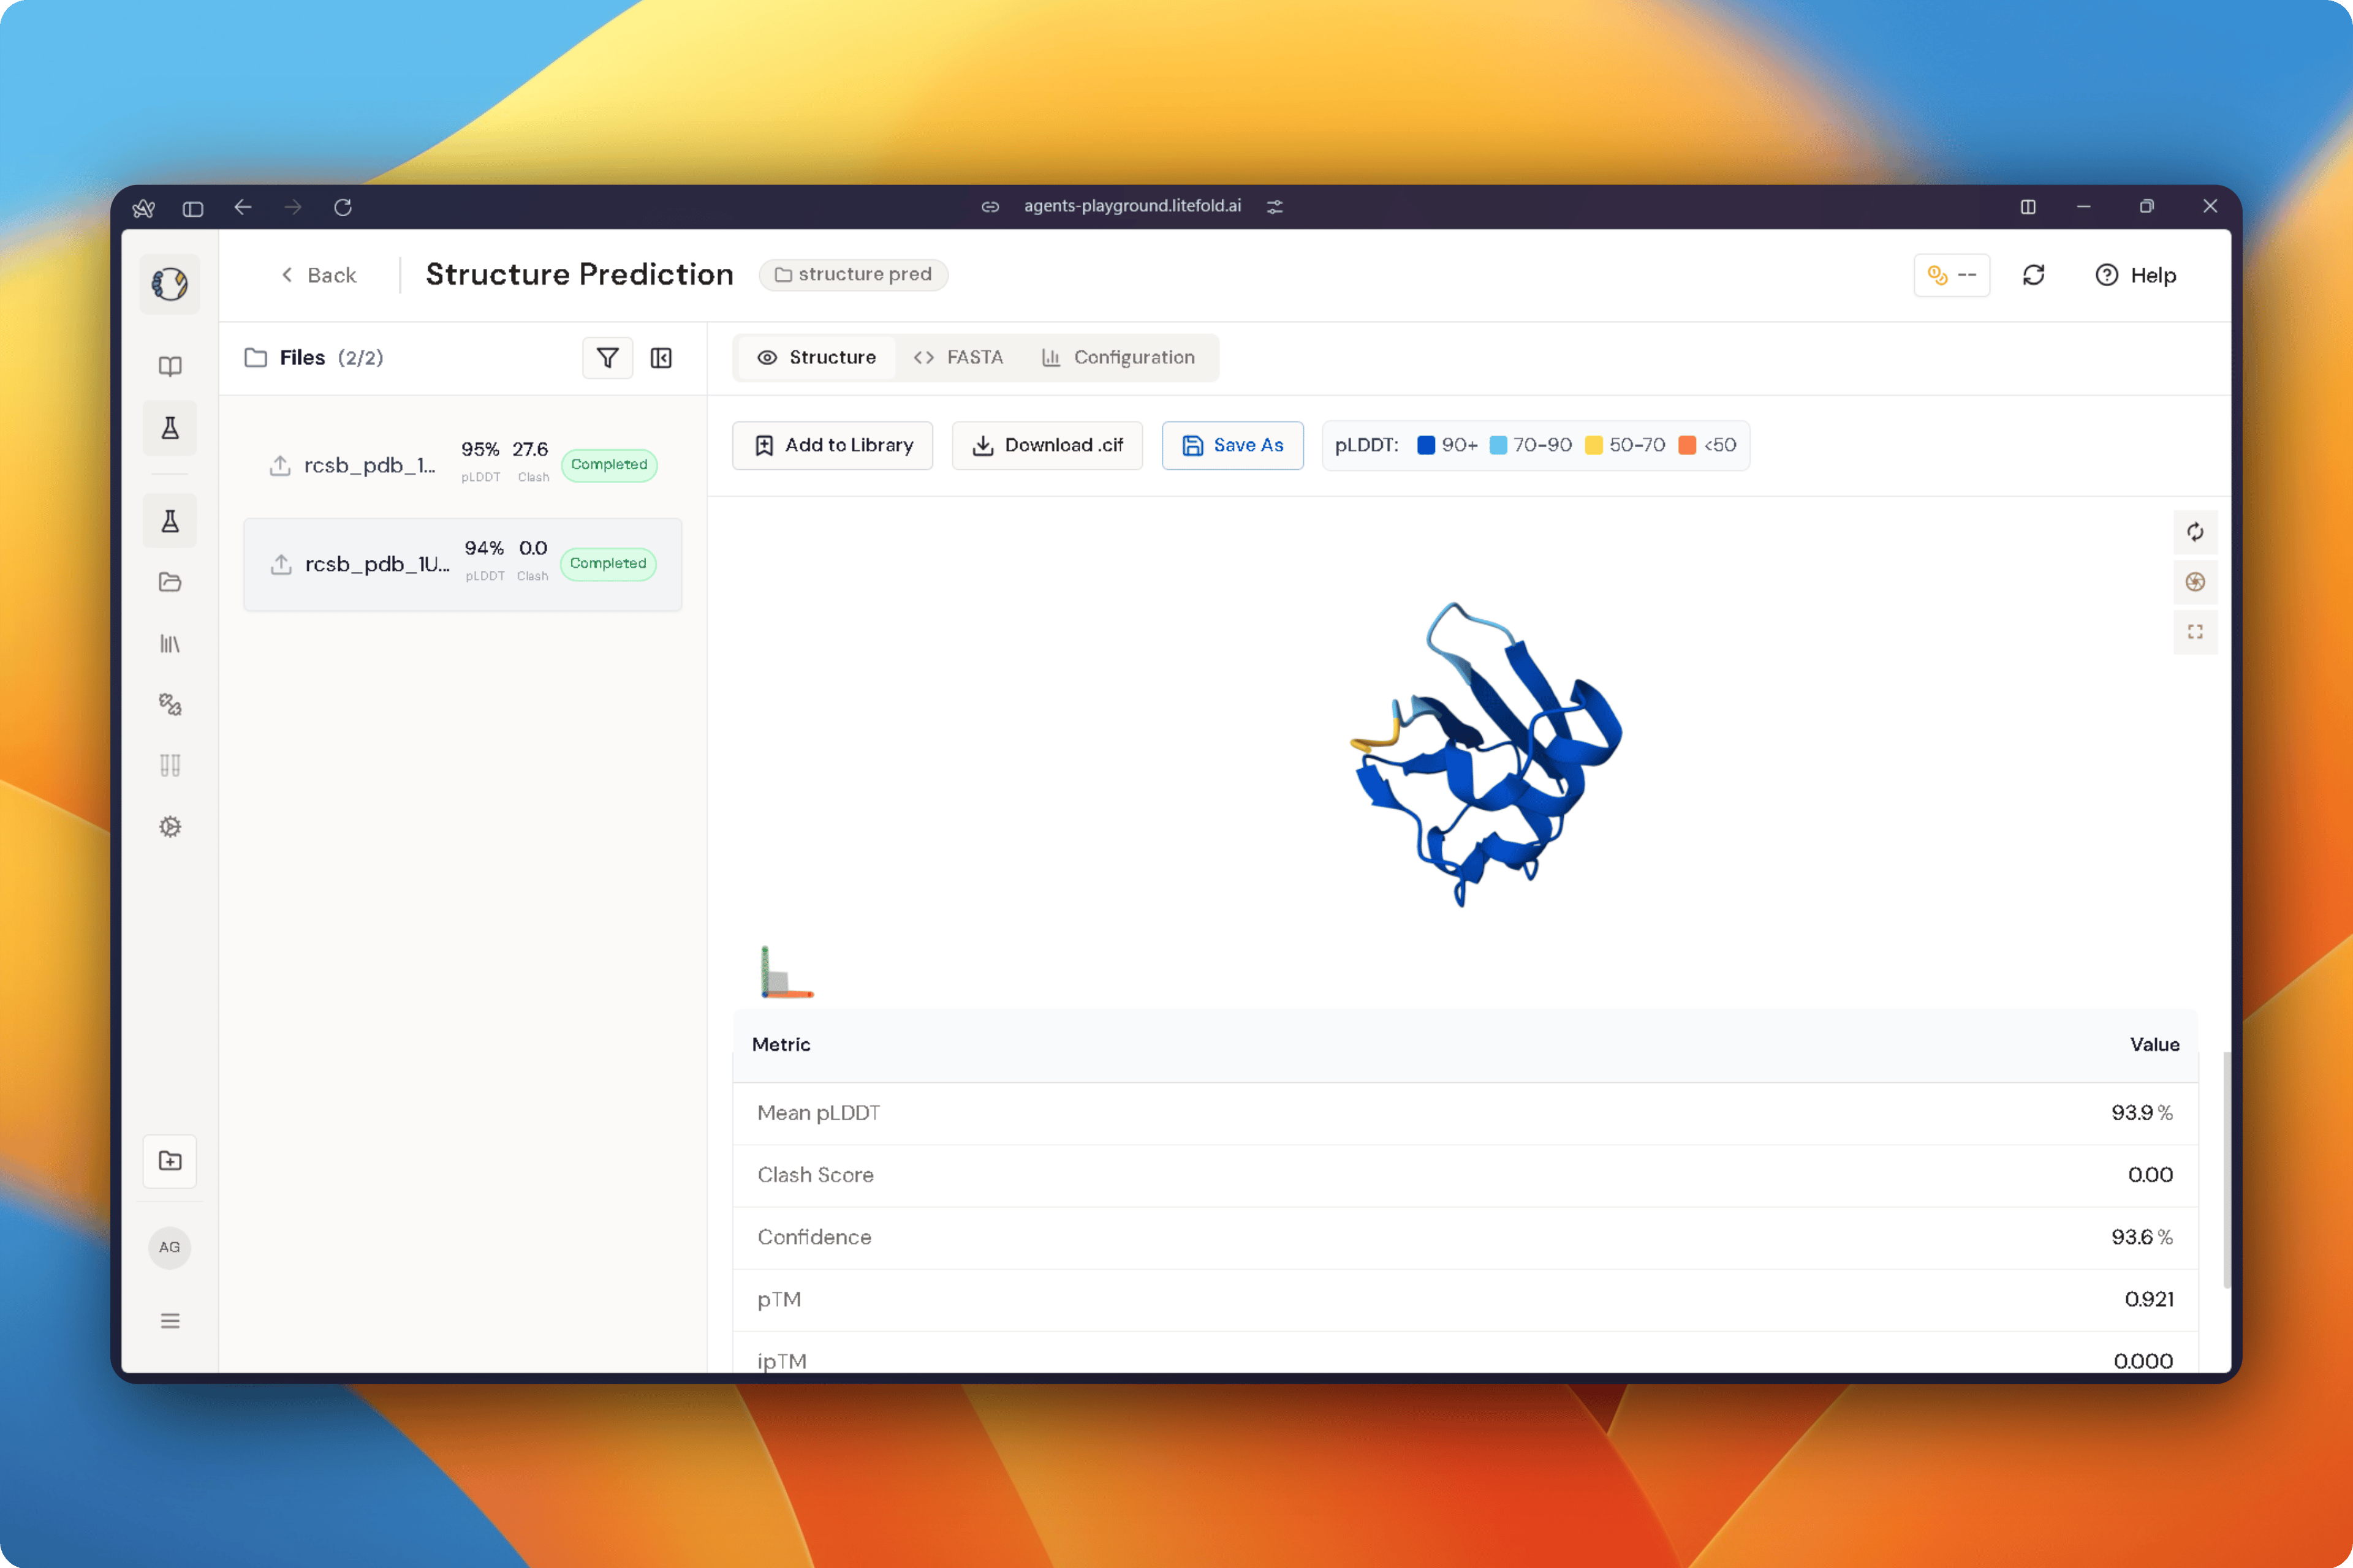Click the Download .cif button
Screen dimensions: 2353x1568
pyautogui.click(x=1047, y=445)
